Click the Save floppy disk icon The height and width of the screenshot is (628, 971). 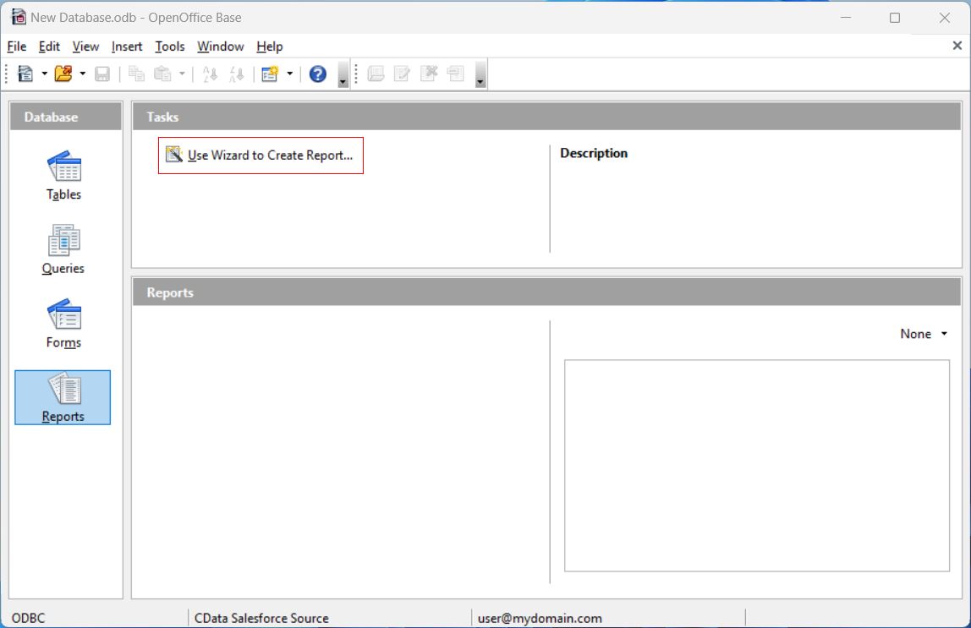(x=102, y=74)
